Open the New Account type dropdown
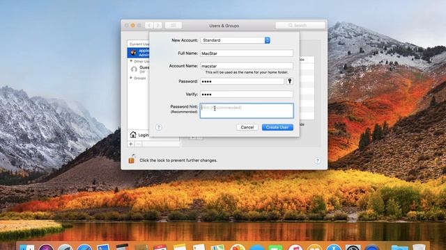This screenshot has height=250, width=446. (x=236, y=40)
